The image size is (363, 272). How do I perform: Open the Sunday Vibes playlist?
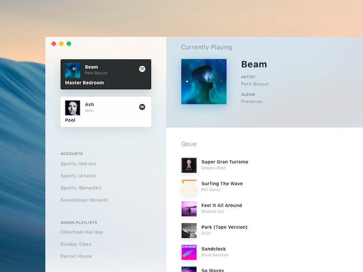(77, 244)
